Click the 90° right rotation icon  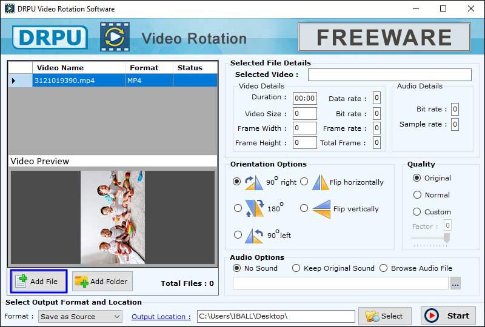click(x=254, y=182)
